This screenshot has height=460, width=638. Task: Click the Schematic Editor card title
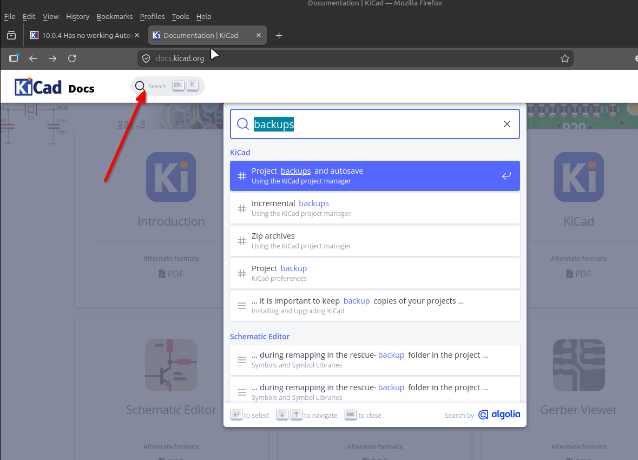coord(171,410)
